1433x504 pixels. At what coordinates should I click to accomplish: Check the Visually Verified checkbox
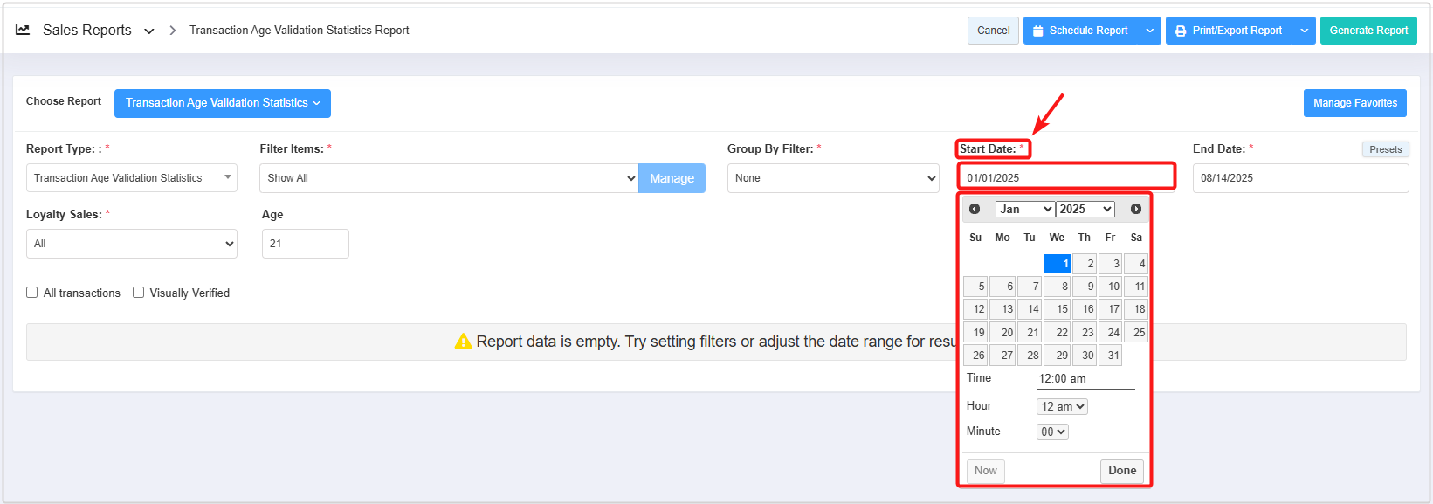pyautogui.click(x=138, y=293)
